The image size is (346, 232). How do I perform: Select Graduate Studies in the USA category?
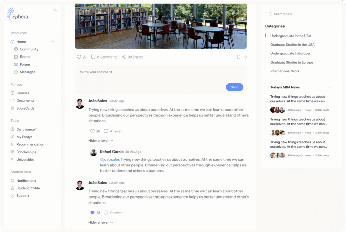point(292,45)
